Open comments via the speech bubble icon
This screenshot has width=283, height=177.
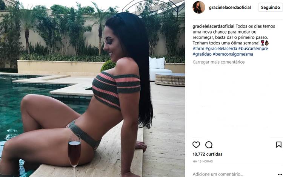[209, 145]
